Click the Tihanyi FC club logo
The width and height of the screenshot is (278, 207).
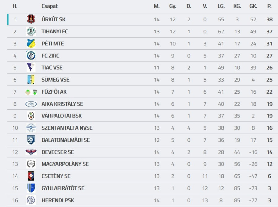pos(31,32)
